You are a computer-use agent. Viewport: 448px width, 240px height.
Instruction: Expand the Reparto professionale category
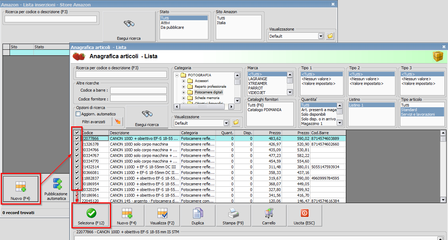[184, 87]
